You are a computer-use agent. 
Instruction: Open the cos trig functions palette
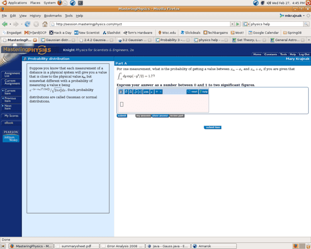[146, 92]
